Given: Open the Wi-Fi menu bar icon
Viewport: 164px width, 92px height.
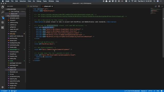Looking at the screenshot, I should click(132, 1).
